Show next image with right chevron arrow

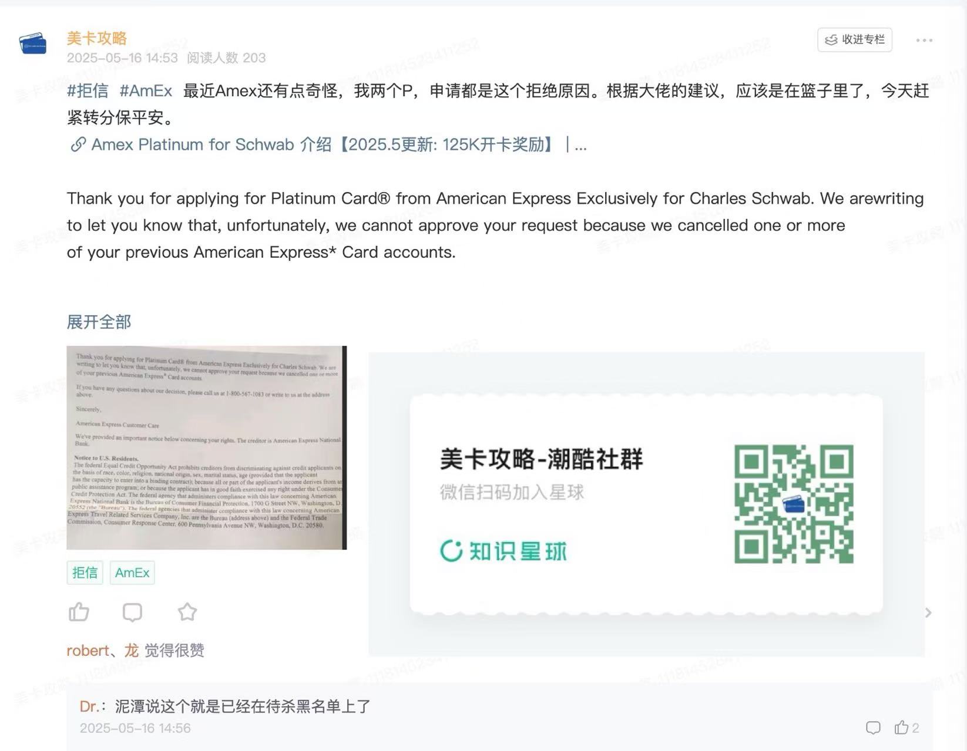pos(928,612)
